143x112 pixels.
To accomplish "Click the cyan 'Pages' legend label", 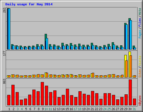I will (140, 34).
